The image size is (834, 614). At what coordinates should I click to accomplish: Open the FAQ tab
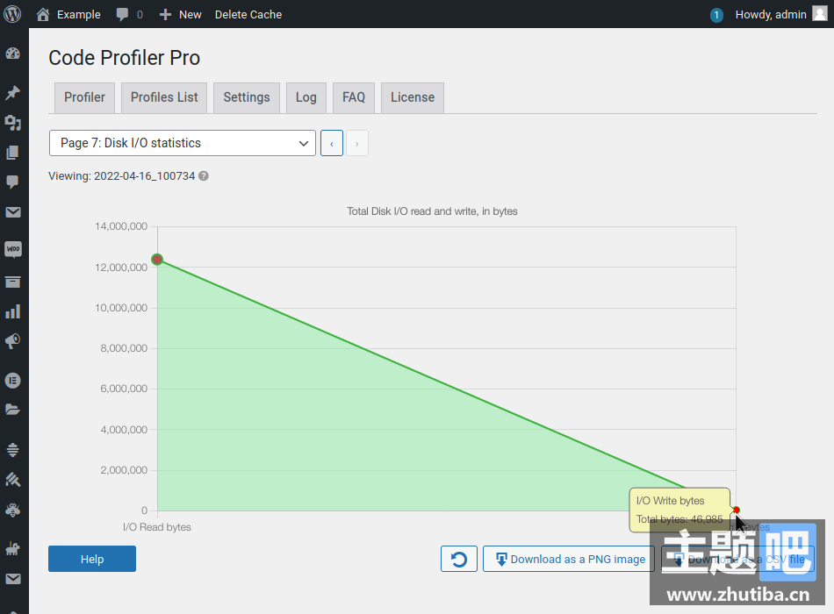(x=354, y=98)
